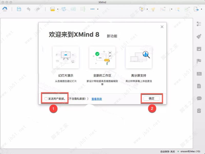Click the 欢迎来到XMind 8 heading
The image size is (205, 154).
74,35
